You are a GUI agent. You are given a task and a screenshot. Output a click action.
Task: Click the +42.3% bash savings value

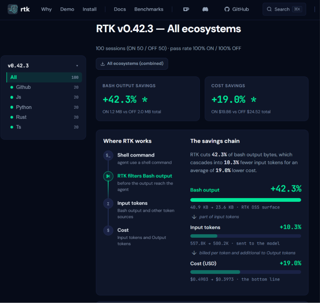click(125, 100)
